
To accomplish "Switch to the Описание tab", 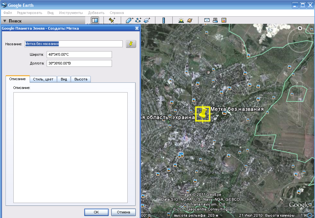I will (x=18, y=79).
